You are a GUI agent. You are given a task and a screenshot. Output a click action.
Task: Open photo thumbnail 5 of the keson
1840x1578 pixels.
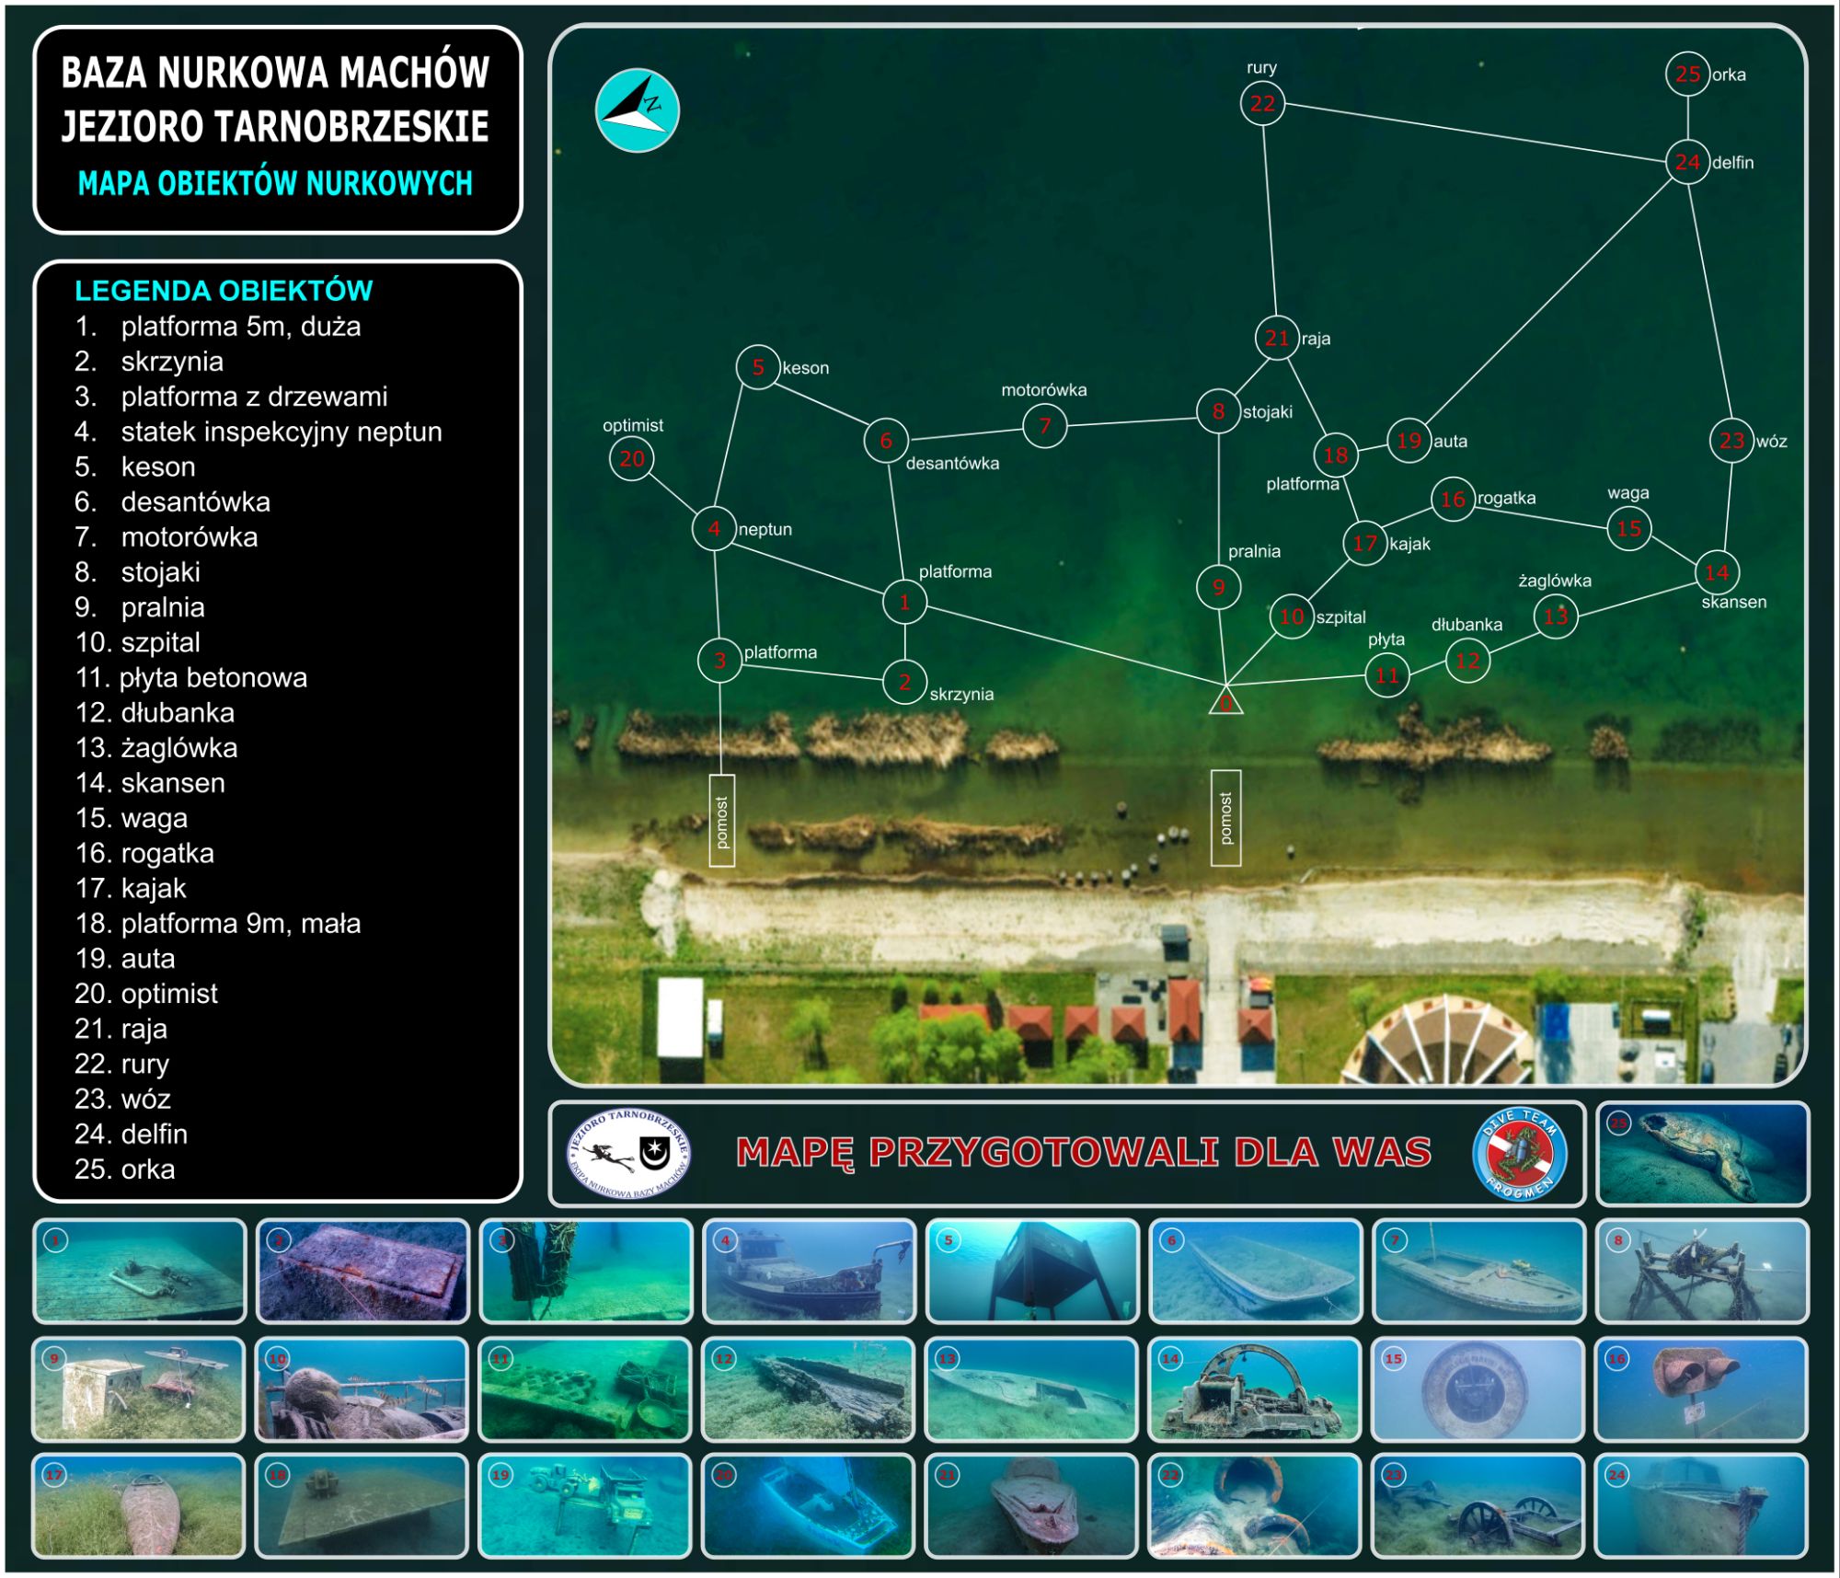tap(1032, 1272)
